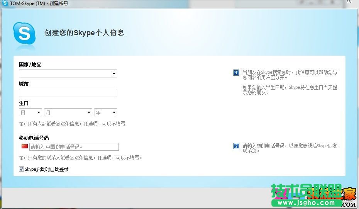
Task: Close the TOM-Skype 创建帐号 window
Action: point(349,2)
